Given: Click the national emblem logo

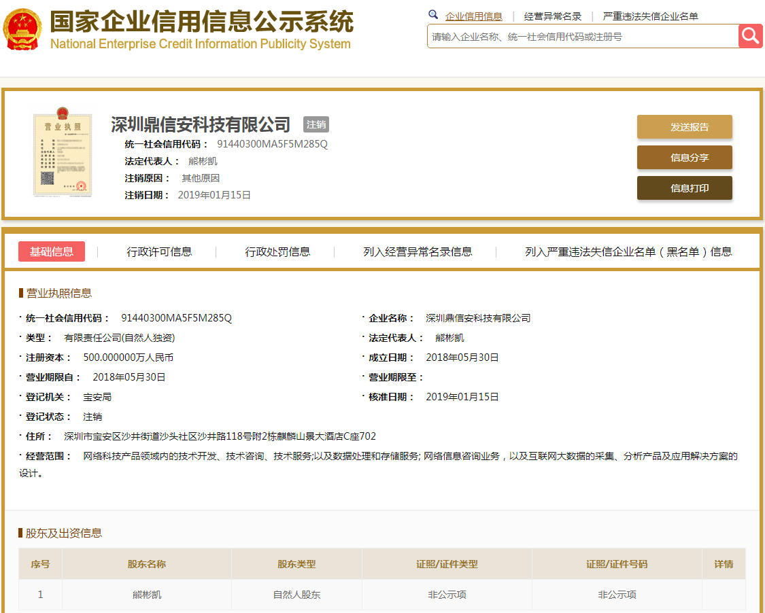Looking at the screenshot, I should 22,30.
